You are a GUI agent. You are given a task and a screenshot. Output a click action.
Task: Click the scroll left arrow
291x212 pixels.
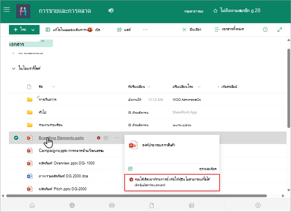3,196
